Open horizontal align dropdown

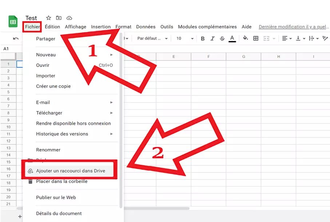point(287,39)
